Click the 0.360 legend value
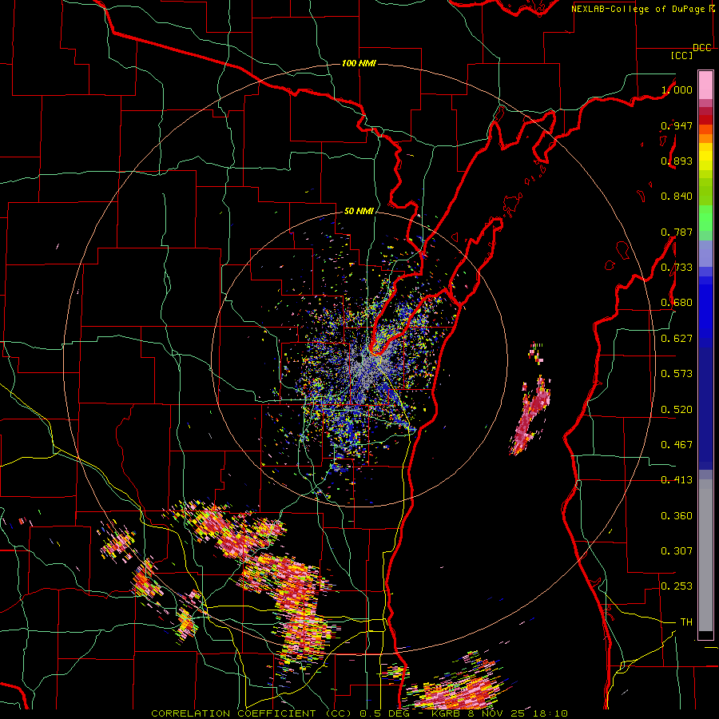 [x=677, y=516]
